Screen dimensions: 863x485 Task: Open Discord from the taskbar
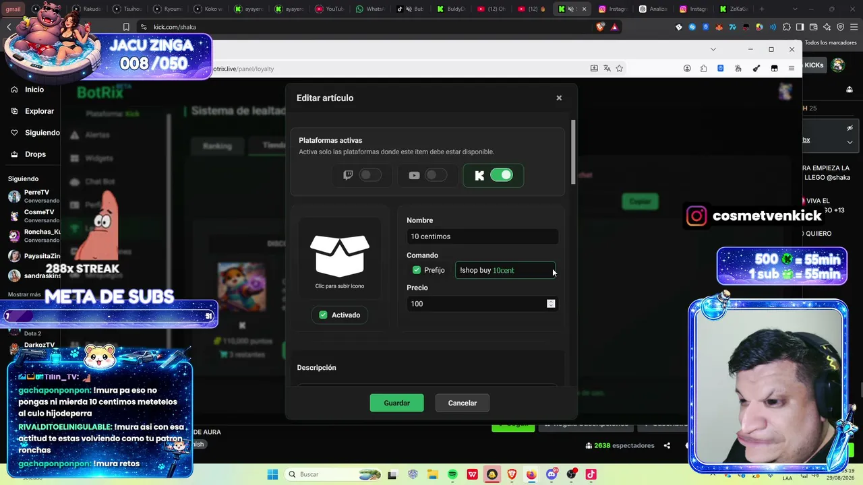click(552, 474)
